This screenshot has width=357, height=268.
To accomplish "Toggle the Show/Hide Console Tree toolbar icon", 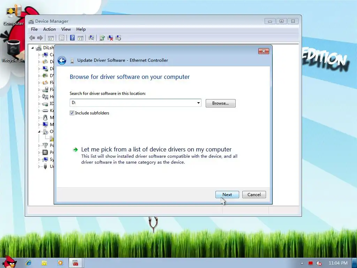I will (x=51, y=38).
